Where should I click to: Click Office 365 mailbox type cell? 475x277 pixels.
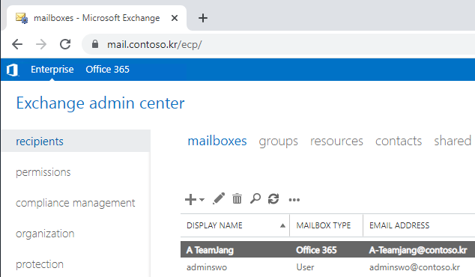(x=316, y=250)
